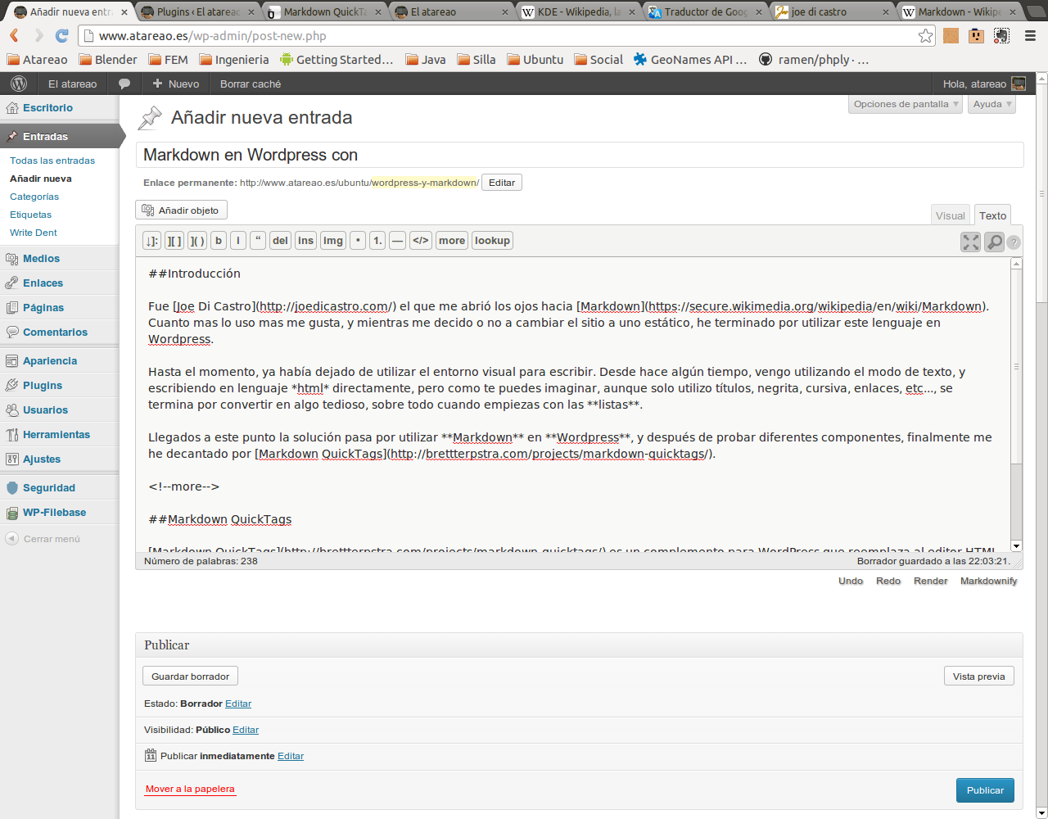Screen dimensions: 1048x819
Task: Expand the Ayuda dropdown
Action: 992,104
